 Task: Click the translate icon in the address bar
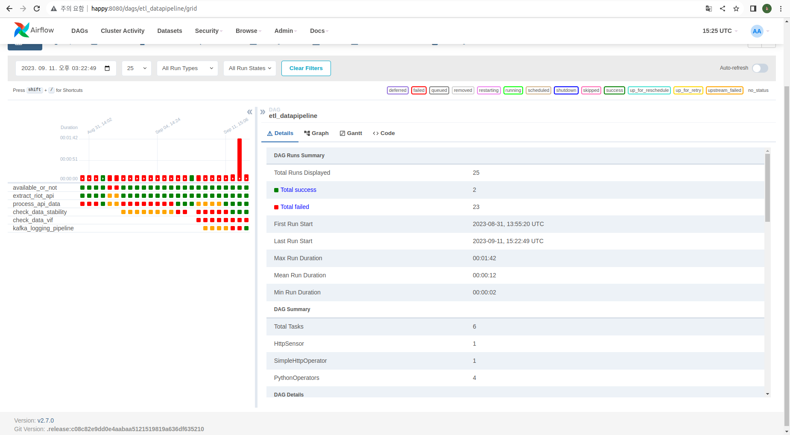pos(708,8)
